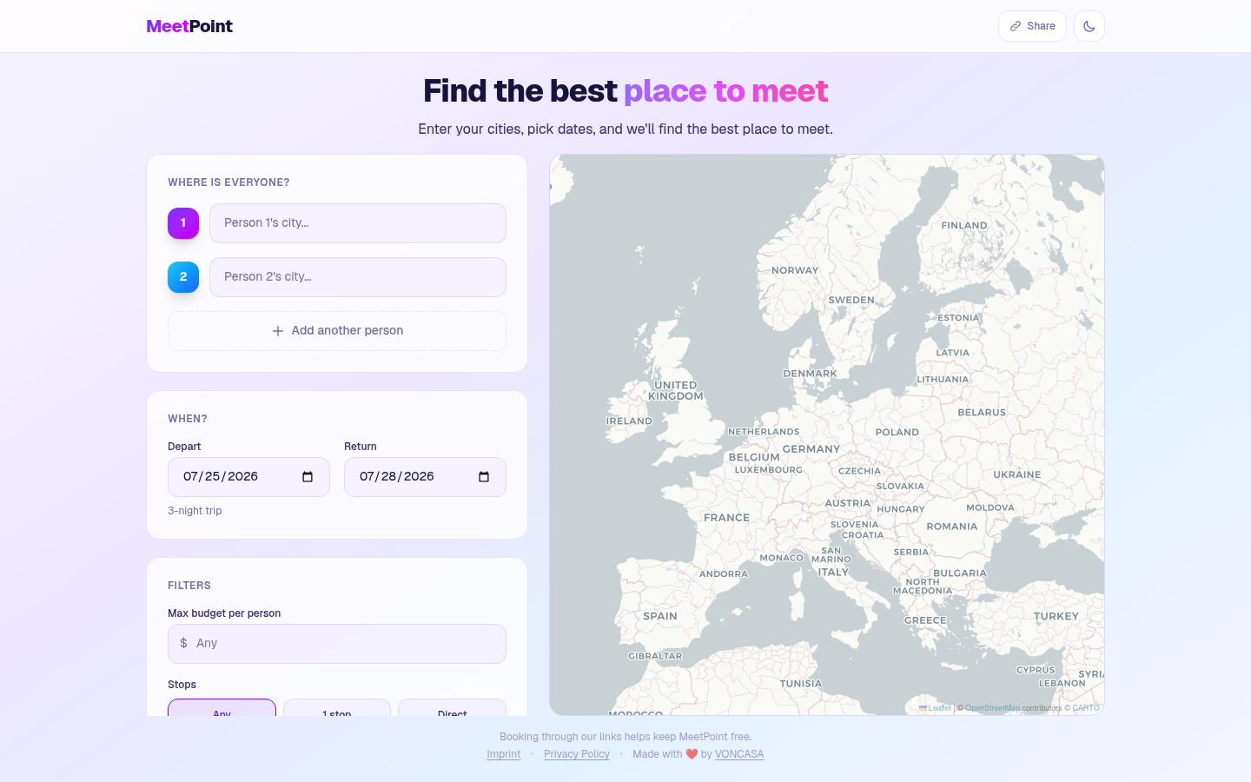This screenshot has height=782, width=1251.
Task: Click POLAND label on the map
Action: click(897, 432)
